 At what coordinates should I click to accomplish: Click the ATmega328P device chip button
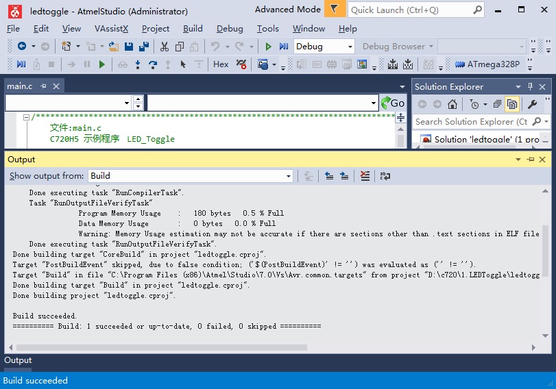coord(487,64)
